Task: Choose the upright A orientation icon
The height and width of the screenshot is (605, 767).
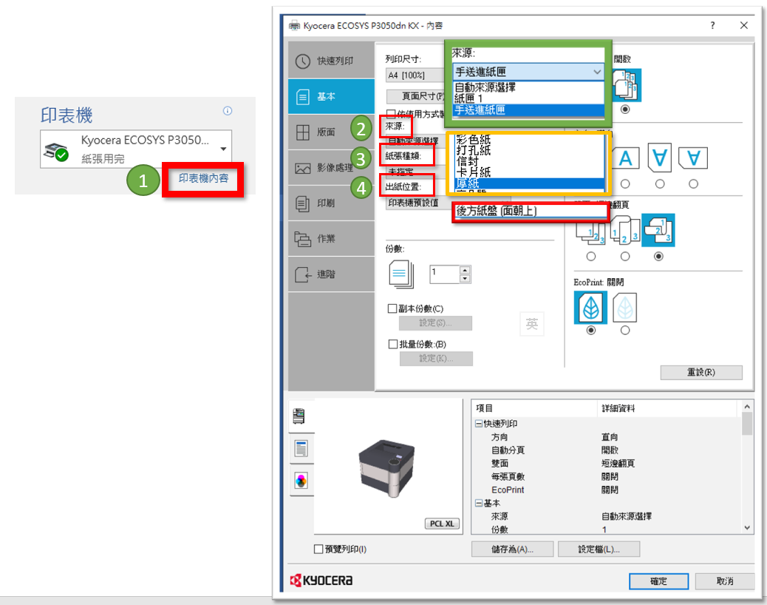Action: point(625,158)
